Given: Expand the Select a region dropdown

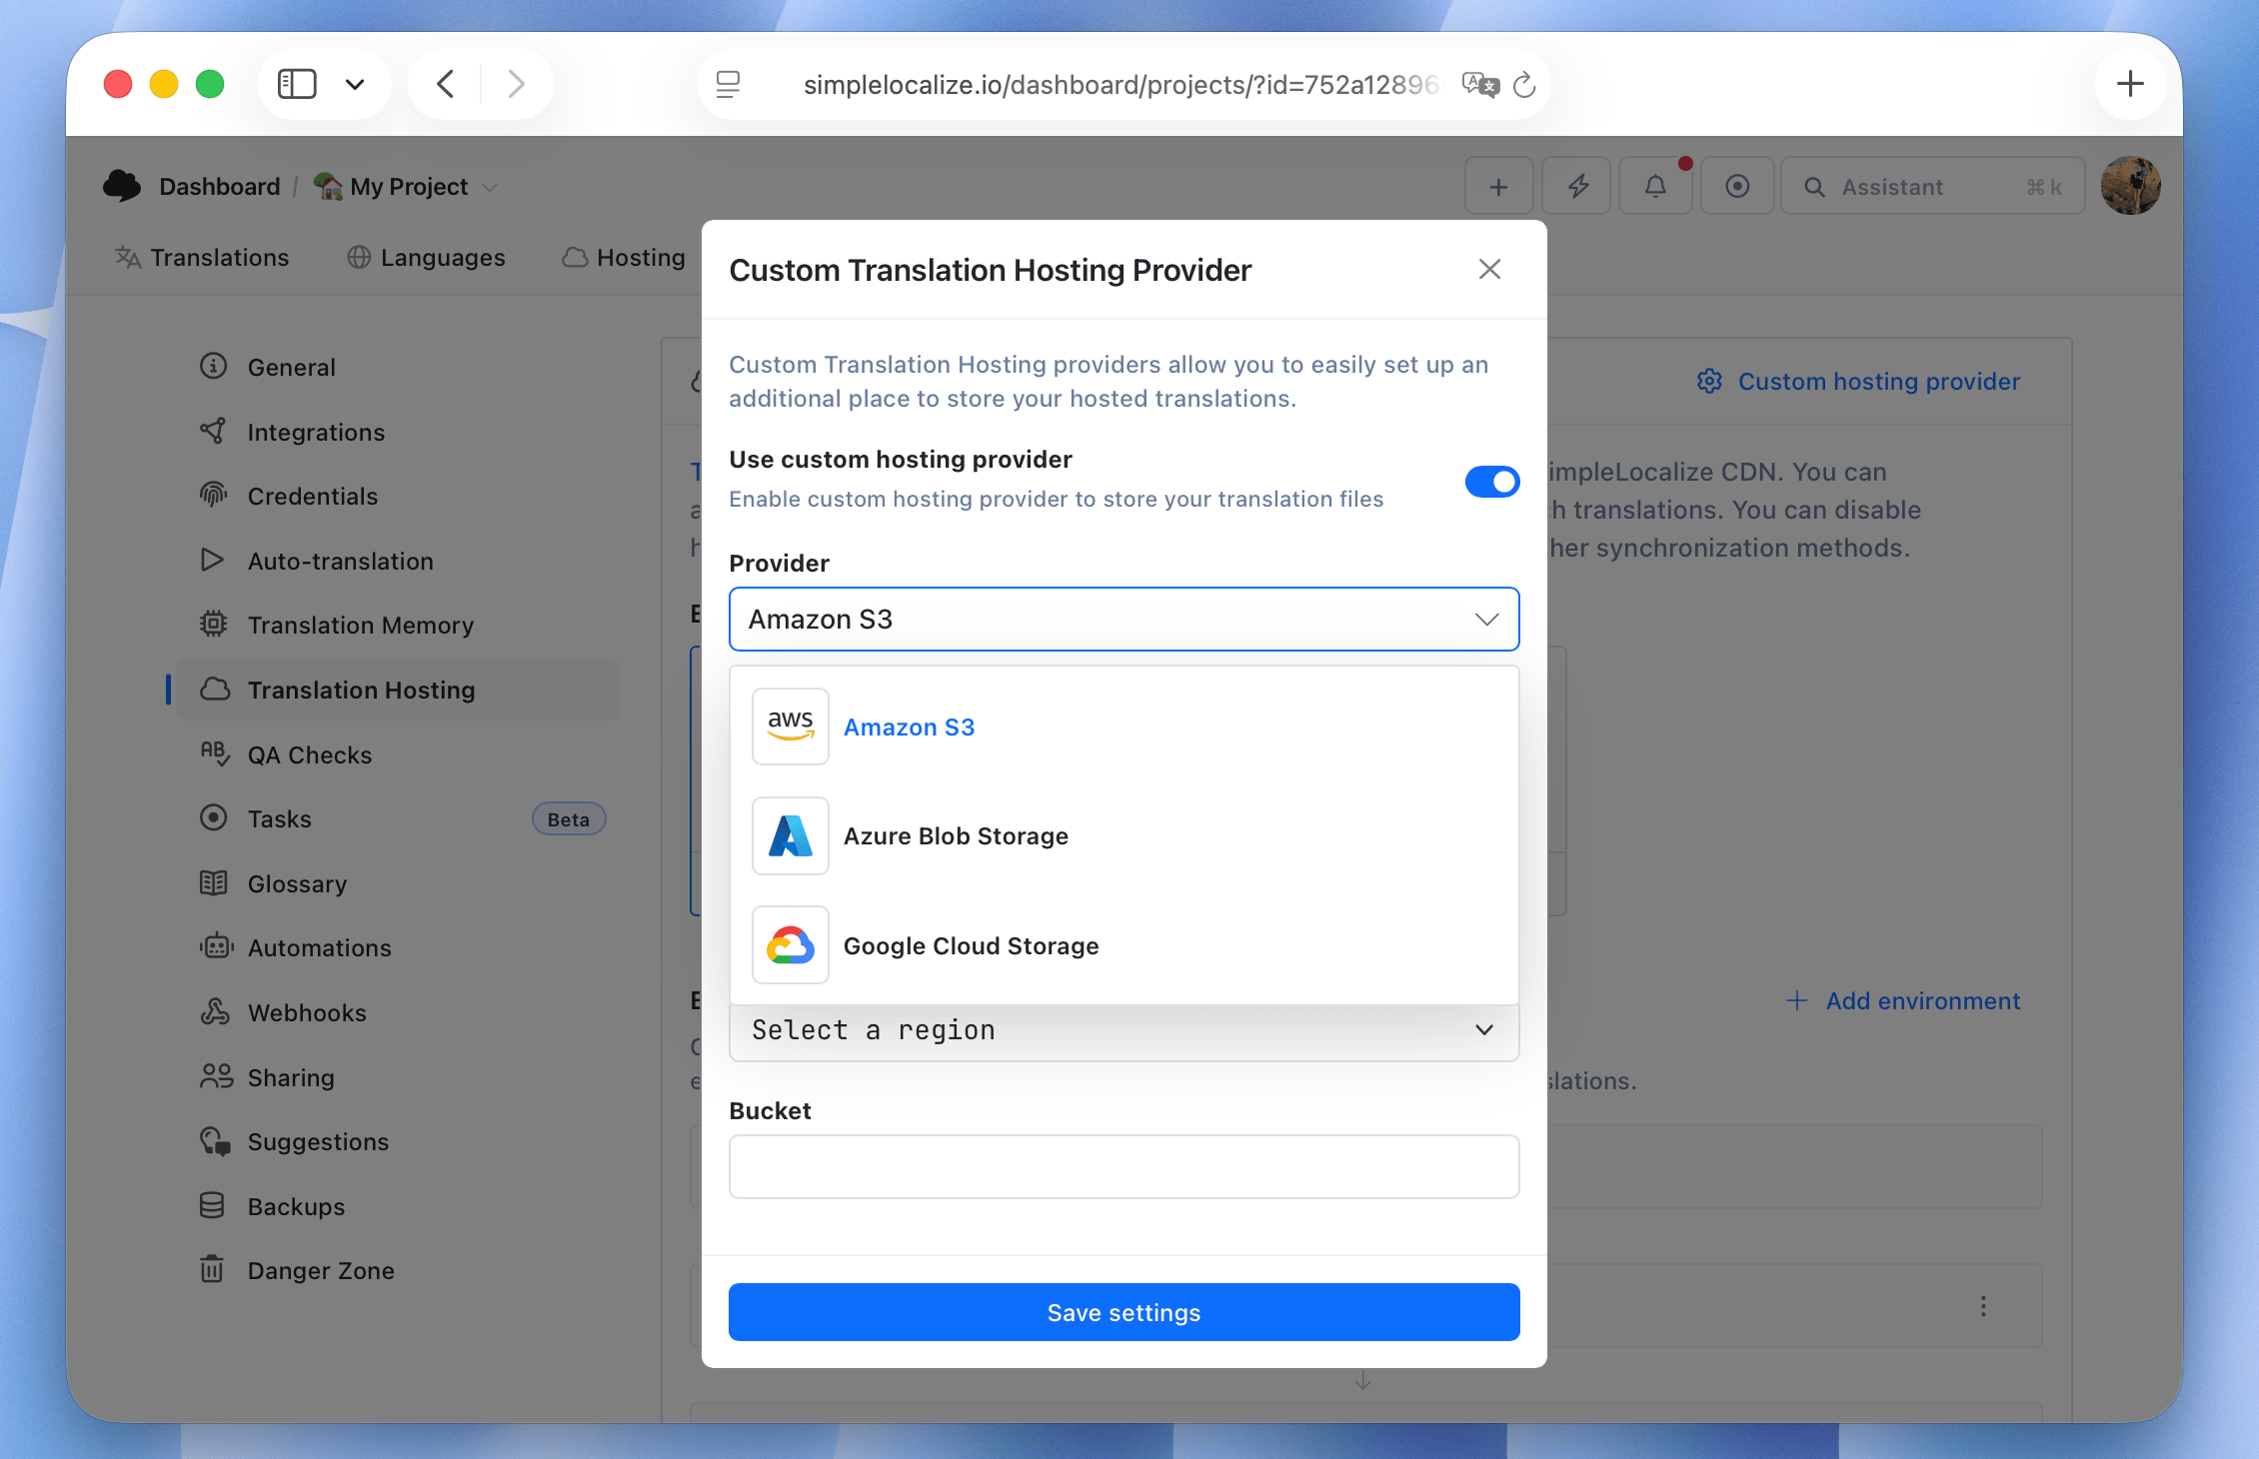Looking at the screenshot, I should coord(1124,1030).
